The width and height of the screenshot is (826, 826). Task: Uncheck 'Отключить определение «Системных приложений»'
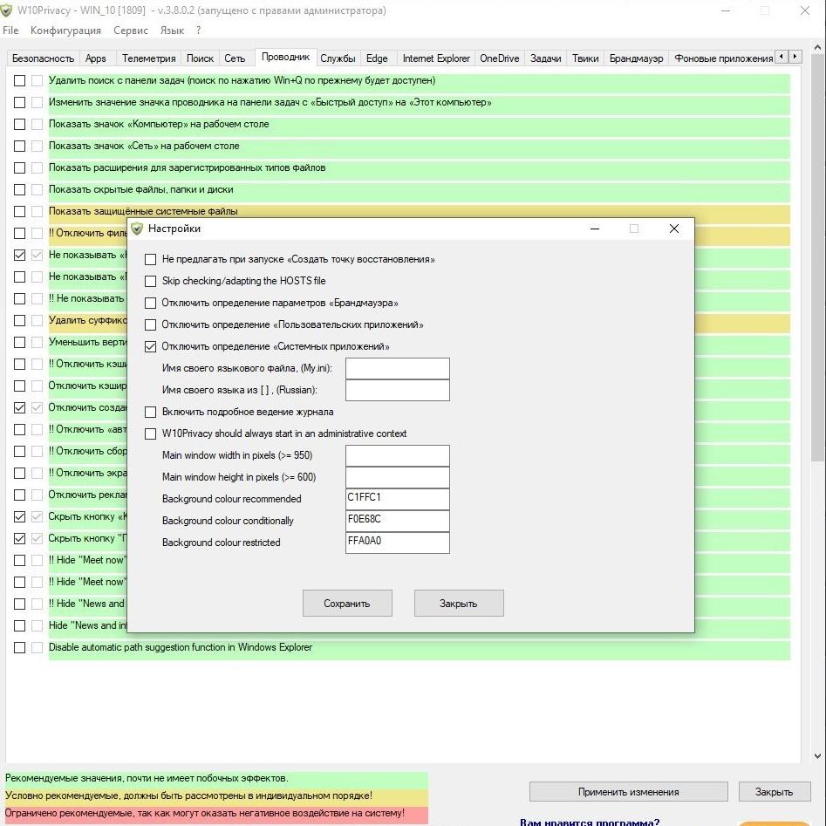click(151, 346)
